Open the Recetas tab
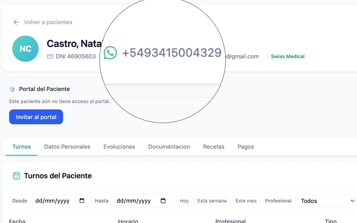Screen dimensions: 357x223 pos(213,147)
